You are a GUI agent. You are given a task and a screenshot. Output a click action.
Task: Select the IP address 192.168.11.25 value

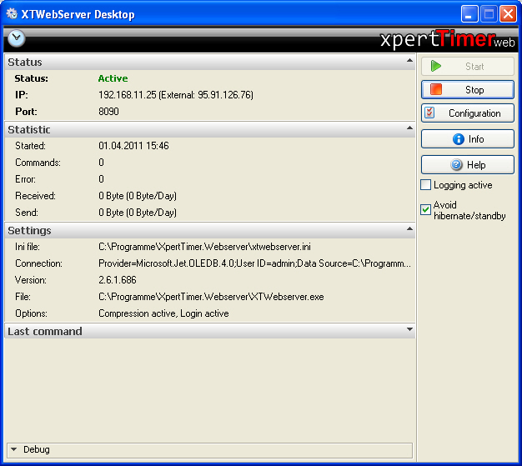coord(128,95)
